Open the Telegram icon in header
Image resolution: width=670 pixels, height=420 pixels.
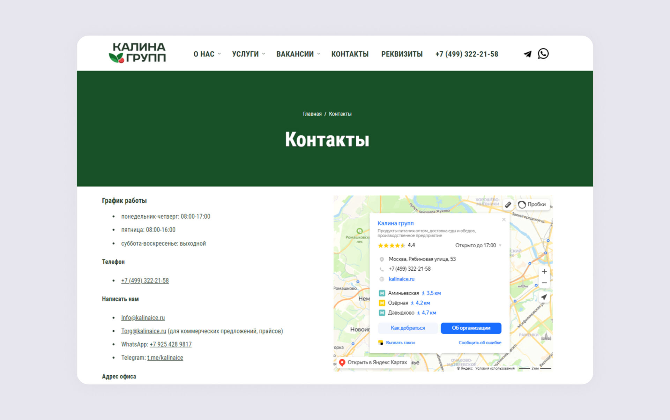[527, 54]
